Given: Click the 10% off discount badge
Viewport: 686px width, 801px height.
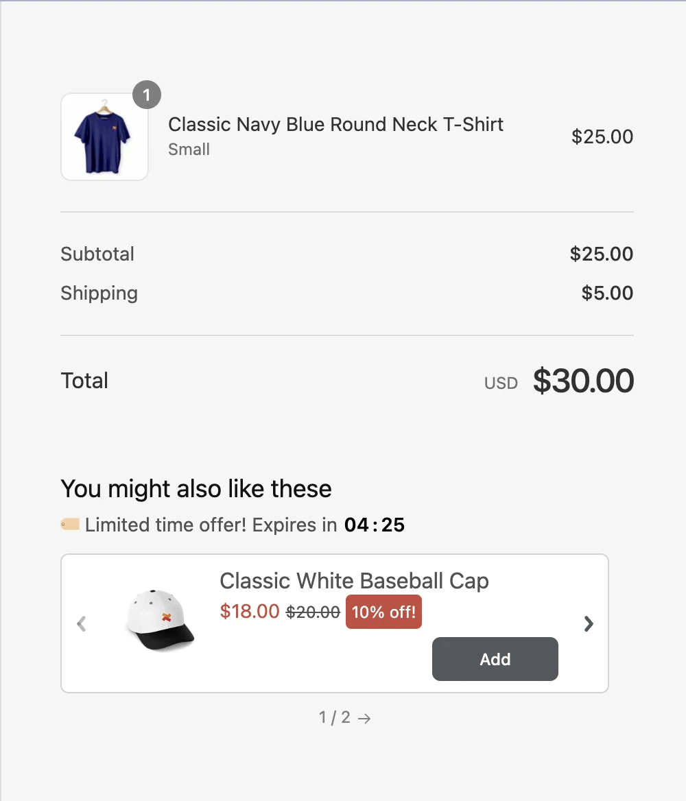Looking at the screenshot, I should [x=383, y=612].
